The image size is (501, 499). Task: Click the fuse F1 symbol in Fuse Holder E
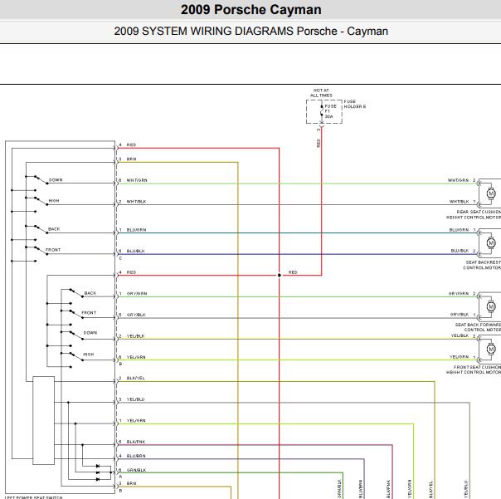click(x=322, y=111)
